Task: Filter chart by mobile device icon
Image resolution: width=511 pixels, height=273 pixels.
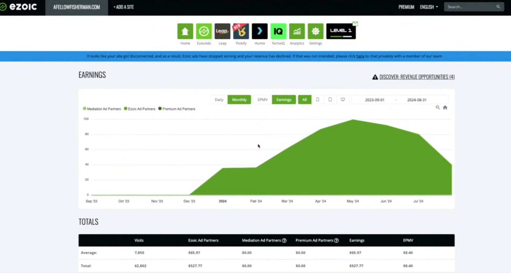Action: pyautogui.click(x=318, y=100)
